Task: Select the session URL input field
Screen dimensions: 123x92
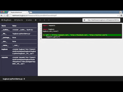Action: 103,20
